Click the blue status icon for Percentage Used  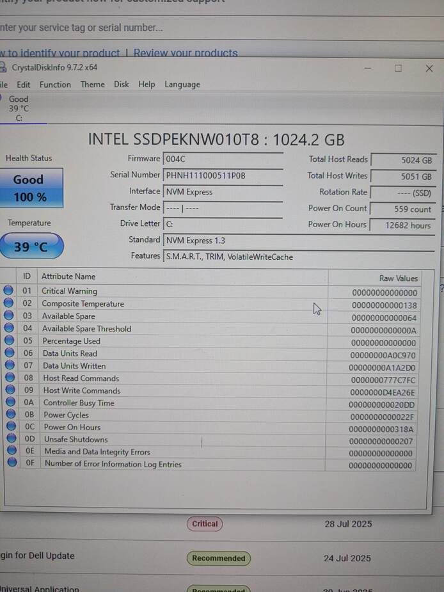pyautogui.click(x=9, y=340)
